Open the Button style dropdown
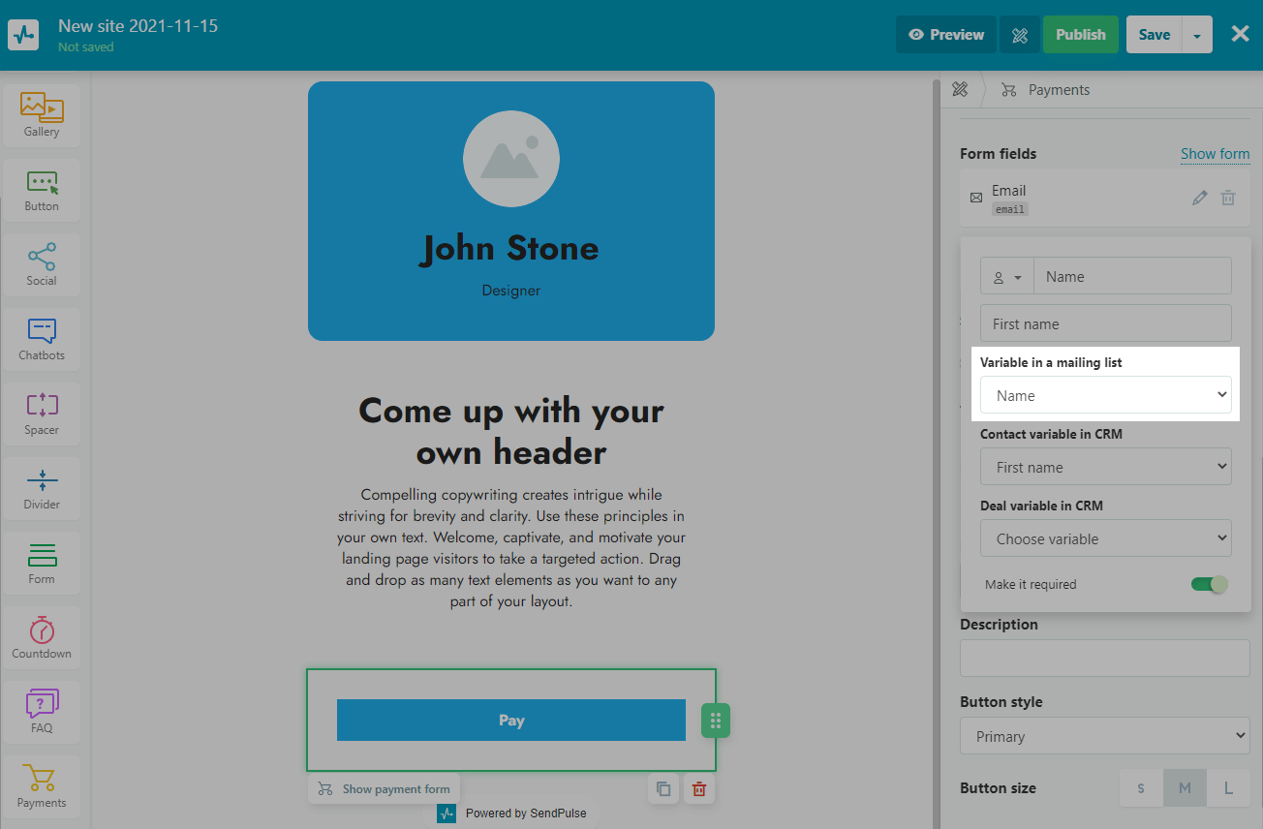The height and width of the screenshot is (829, 1263). (1104, 736)
